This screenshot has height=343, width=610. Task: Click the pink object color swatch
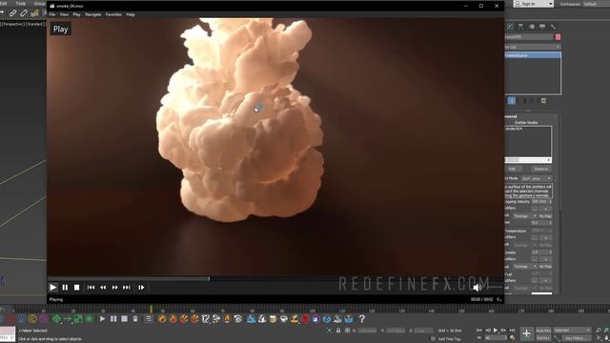[x=558, y=37]
